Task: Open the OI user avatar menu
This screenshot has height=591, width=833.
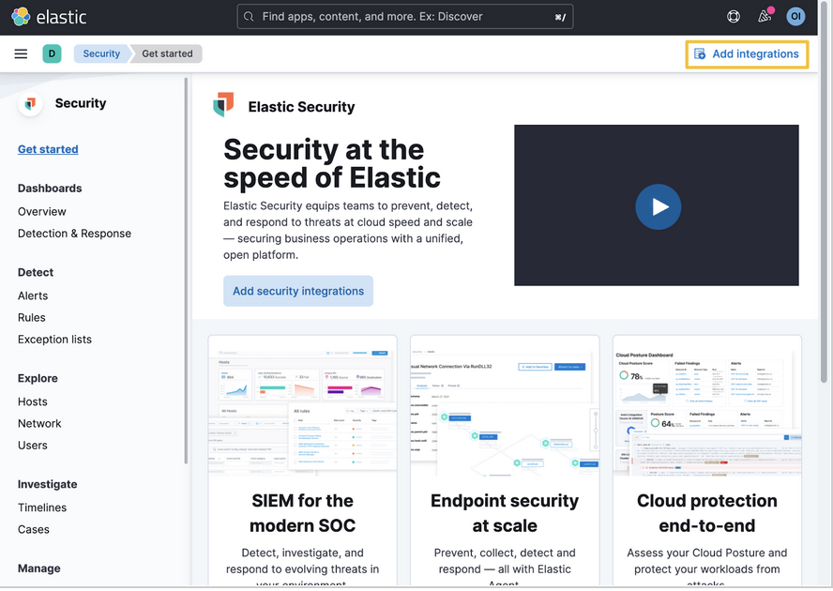Action: coord(795,16)
